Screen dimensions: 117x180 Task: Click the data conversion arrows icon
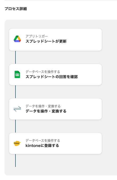(x=17, y=109)
